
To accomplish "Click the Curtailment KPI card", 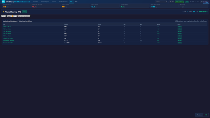I will (x=135, y=6).
